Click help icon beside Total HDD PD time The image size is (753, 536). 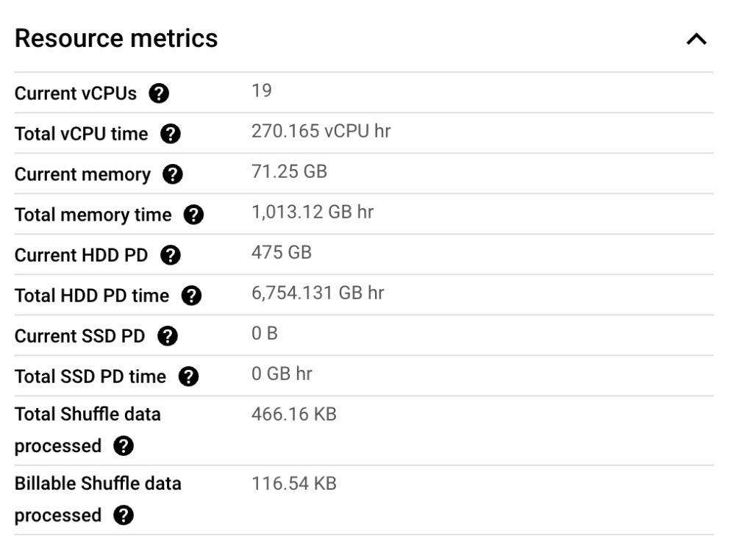192,296
